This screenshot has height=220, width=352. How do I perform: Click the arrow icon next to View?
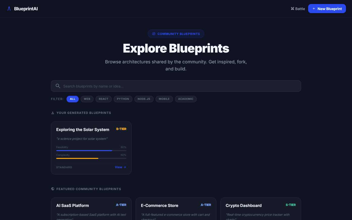[124, 167]
